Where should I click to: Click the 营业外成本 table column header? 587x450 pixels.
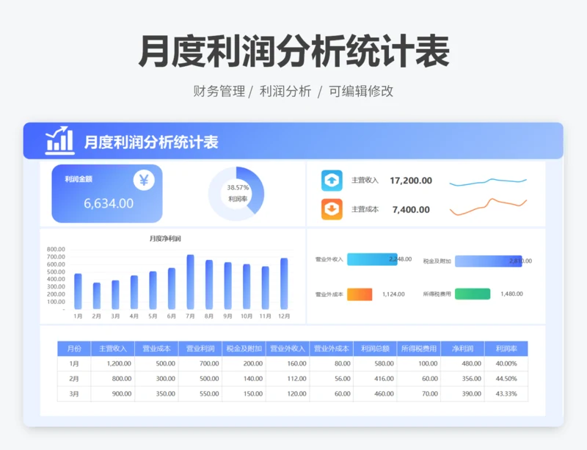point(332,349)
